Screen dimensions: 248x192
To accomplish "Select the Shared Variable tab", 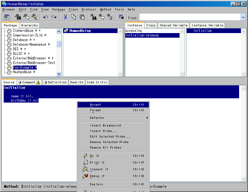I will [x=173, y=25].
